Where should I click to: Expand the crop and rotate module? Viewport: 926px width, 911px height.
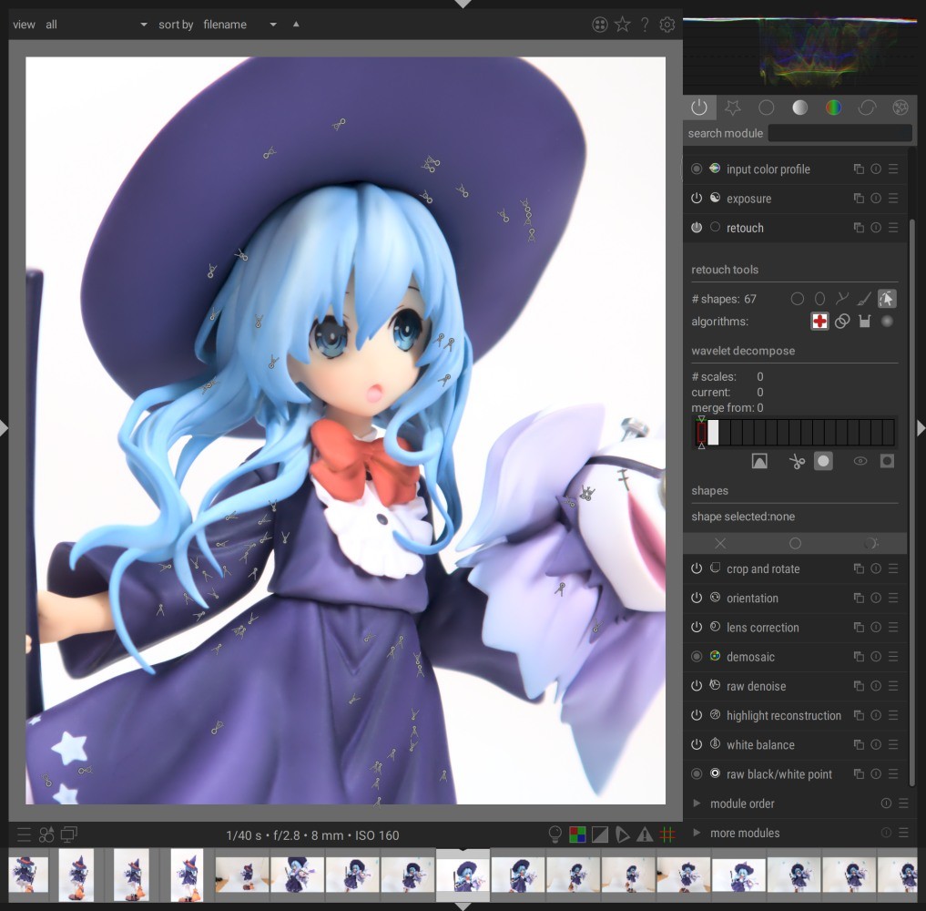click(763, 569)
